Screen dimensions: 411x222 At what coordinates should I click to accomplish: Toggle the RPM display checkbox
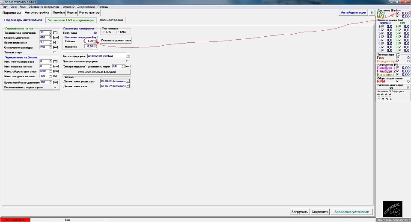(x=398, y=81)
